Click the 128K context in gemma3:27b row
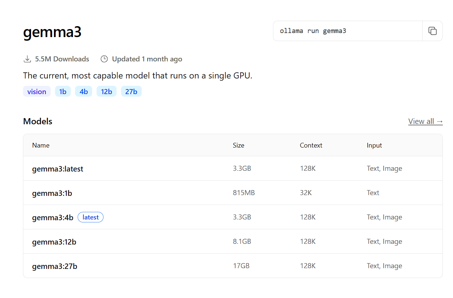453x298 pixels. (x=308, y=266)
